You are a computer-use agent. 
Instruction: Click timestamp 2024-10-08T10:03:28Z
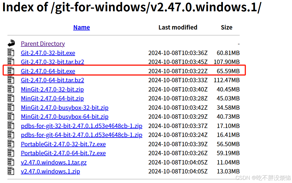(178, 98)
